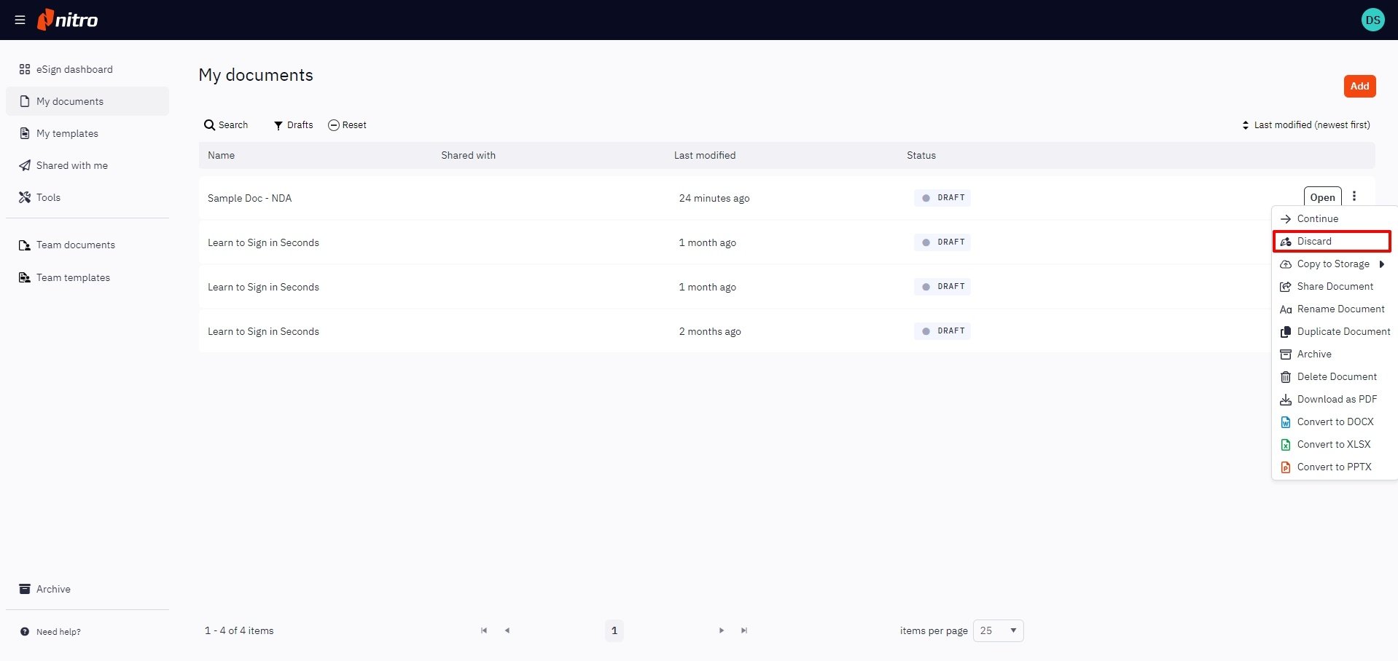Viewport: 1398px width, 661px height.
Task: Open the DS user avatar menu
Action: point(1372,20)
